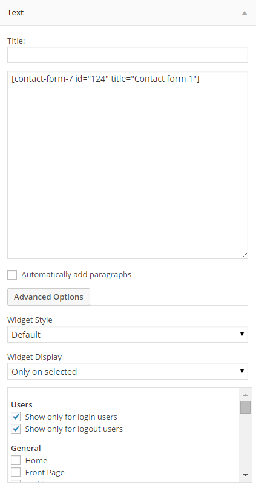Enable Automatically add paragraphs checkbox
The width and height of the screenshot is (256, 488).
click(x=12, y=275)
